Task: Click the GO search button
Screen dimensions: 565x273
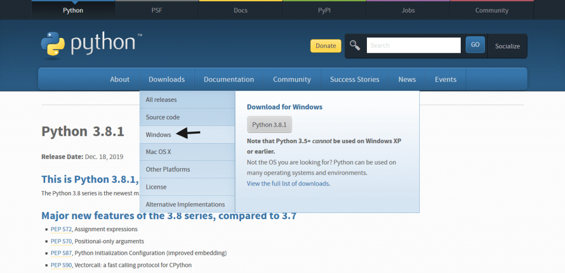Action: [475, 45]
